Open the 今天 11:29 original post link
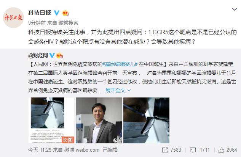Image resolution: width=241 pixels, height=157 pixels. [40, 150]
